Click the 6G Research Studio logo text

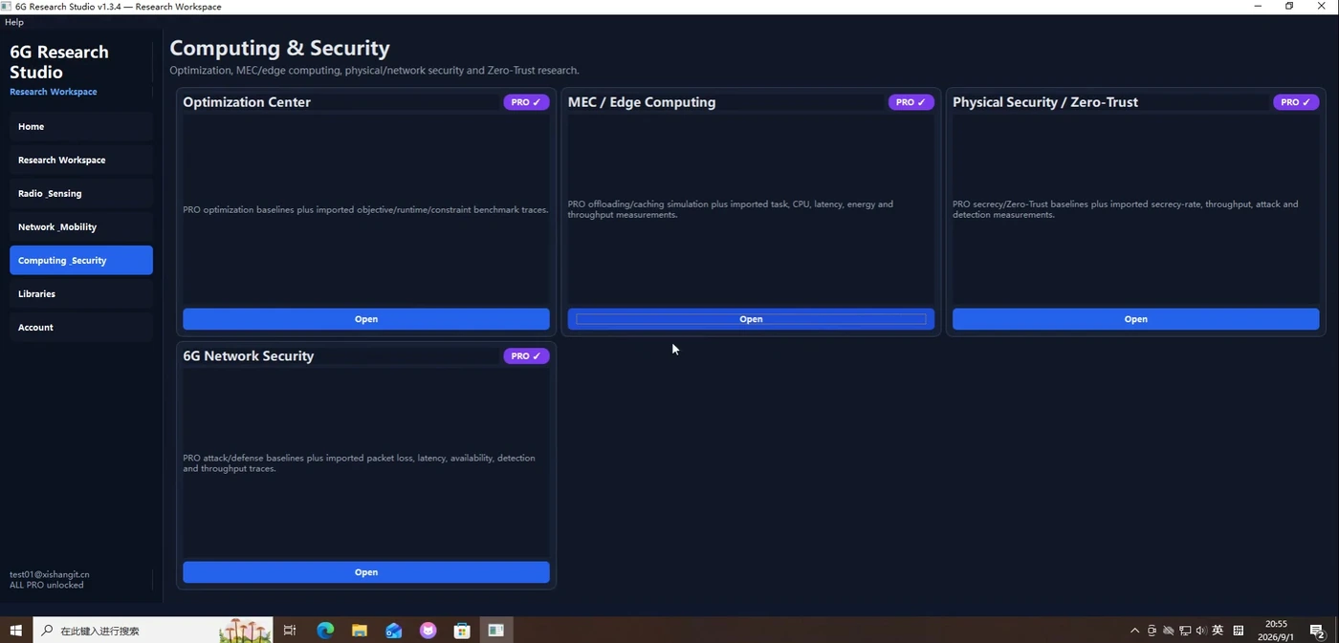(59, 62)
